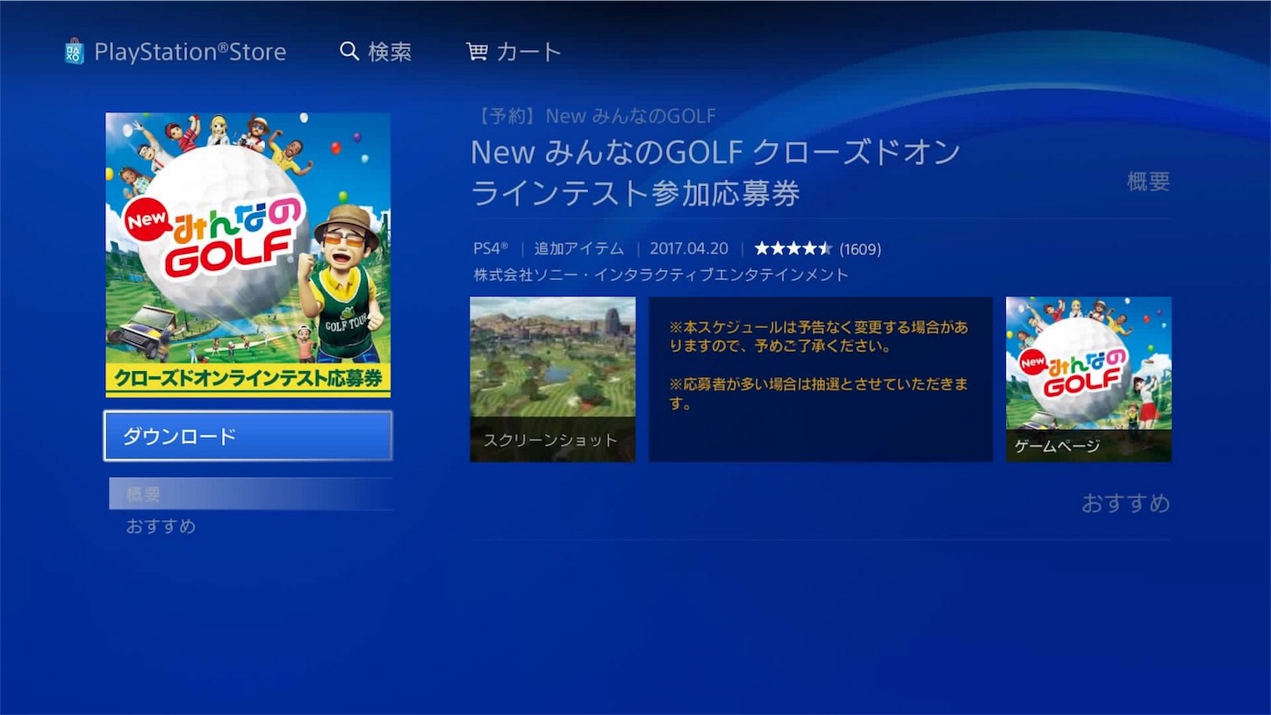
Task: Open the 検索 search label
Action: pyautogui.click(x=390, y=52)
